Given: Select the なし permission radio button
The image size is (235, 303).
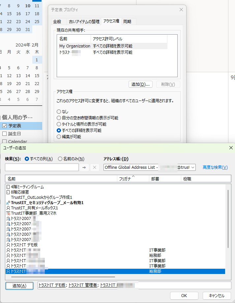Looking at the screenshot, I should coord(59,112).
